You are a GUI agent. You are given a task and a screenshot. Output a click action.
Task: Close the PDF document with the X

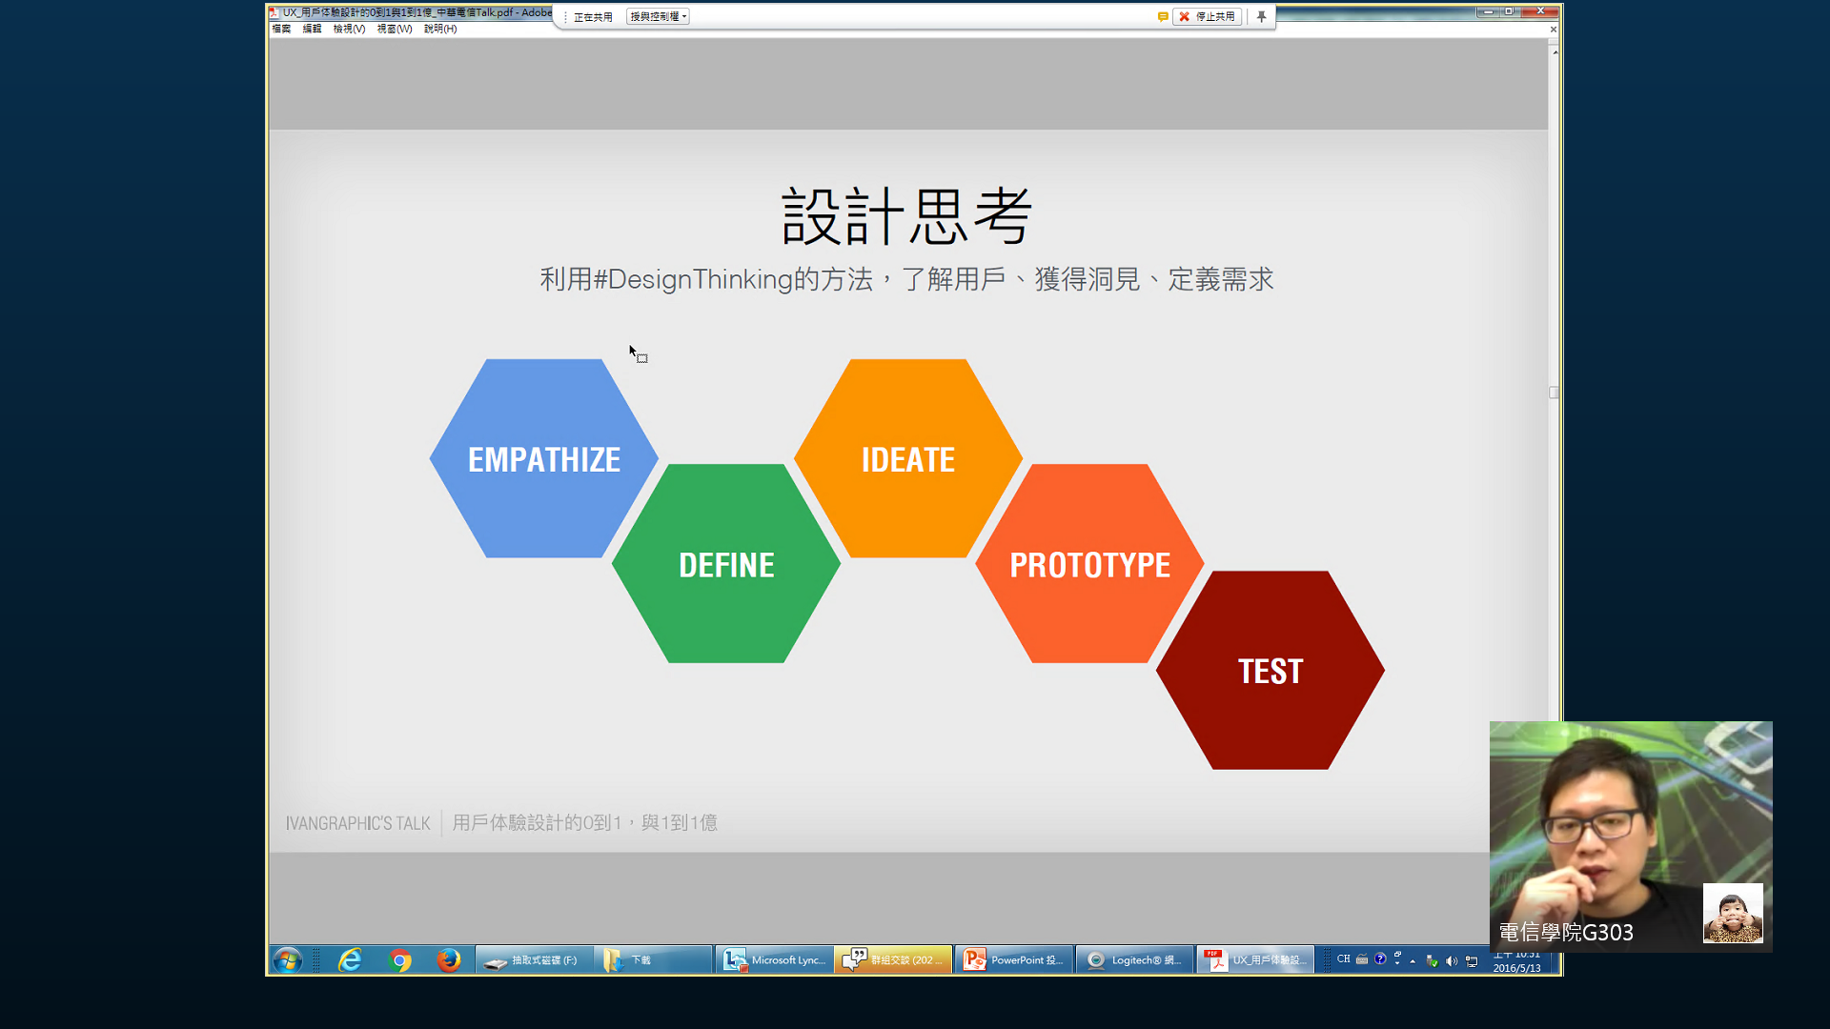point(1553,29)
